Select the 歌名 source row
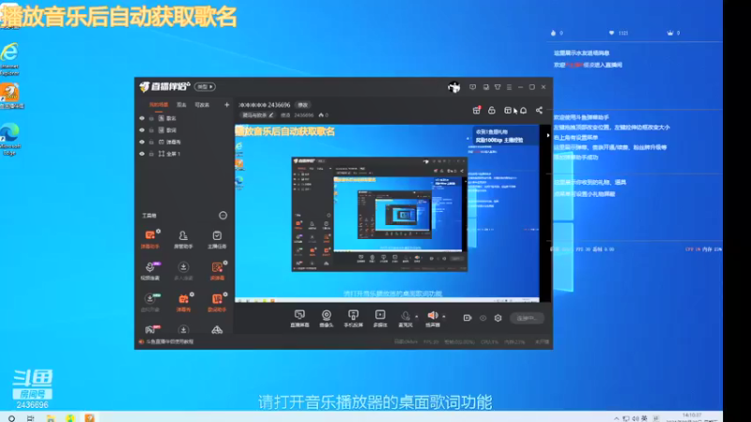The width and height of the screenshot is (751, 422). click(184, 118)
